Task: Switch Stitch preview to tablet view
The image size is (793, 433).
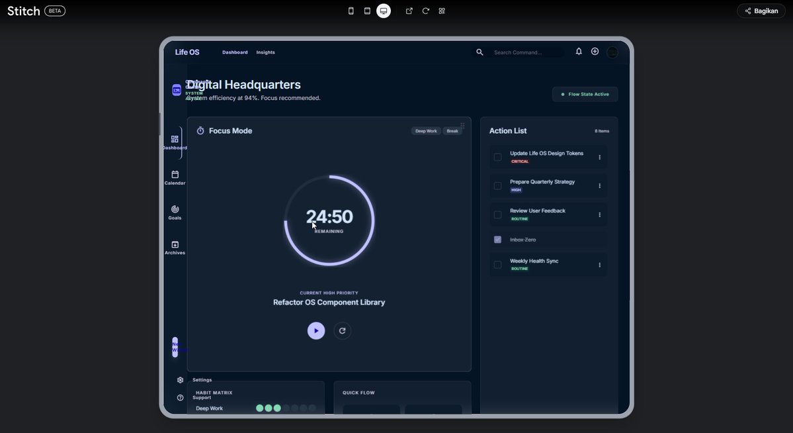Action: pos(367,11)
